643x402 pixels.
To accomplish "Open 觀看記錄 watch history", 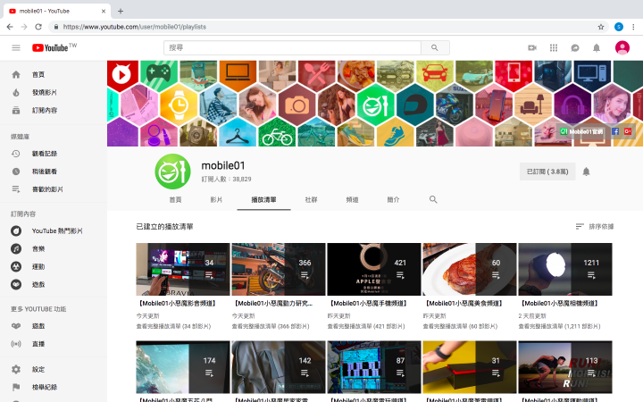I will coord(54,154).
